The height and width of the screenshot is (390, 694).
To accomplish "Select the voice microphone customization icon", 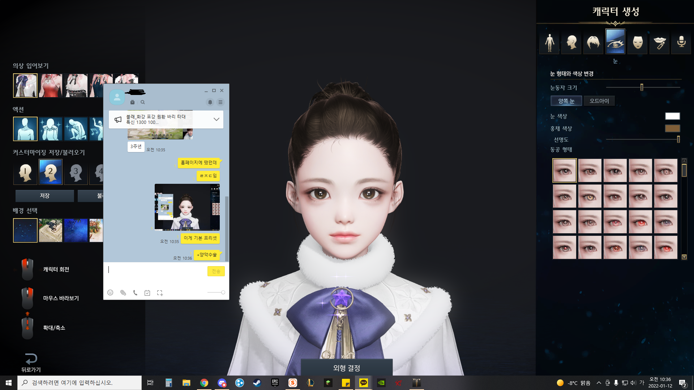I will [681, 42].
